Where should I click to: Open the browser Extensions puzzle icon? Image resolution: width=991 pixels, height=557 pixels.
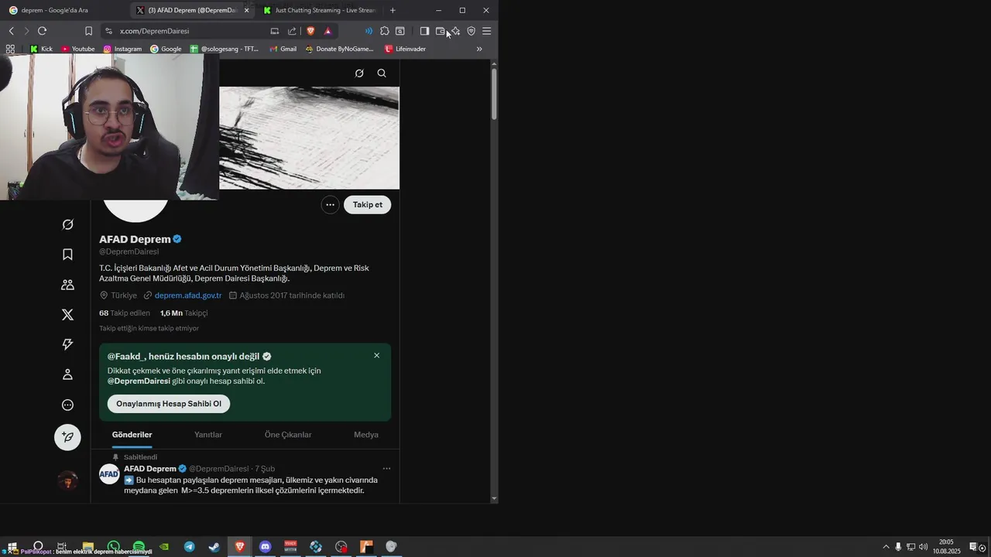coord(384,31)
